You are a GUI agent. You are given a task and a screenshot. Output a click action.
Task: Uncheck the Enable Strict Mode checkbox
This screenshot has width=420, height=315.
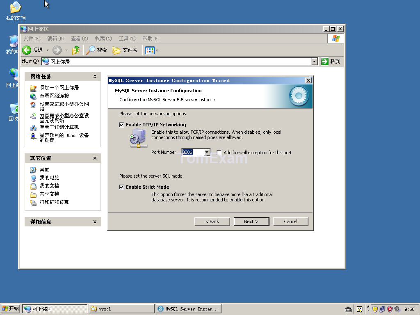(x=121, y=187)
